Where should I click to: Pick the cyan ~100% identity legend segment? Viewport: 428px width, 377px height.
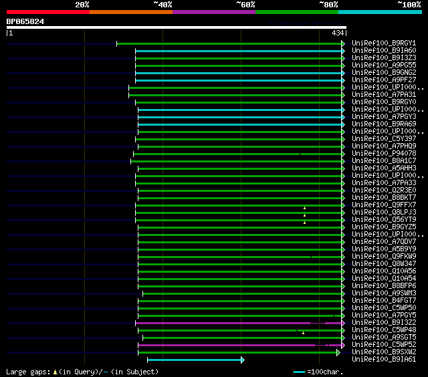379,12
